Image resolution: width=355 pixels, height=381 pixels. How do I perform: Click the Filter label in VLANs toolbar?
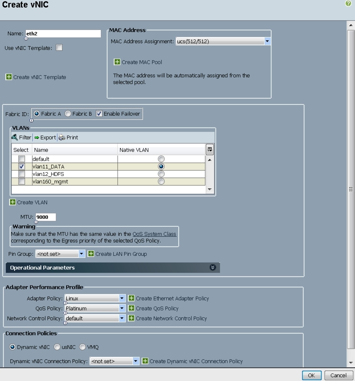tap(25, 138)
